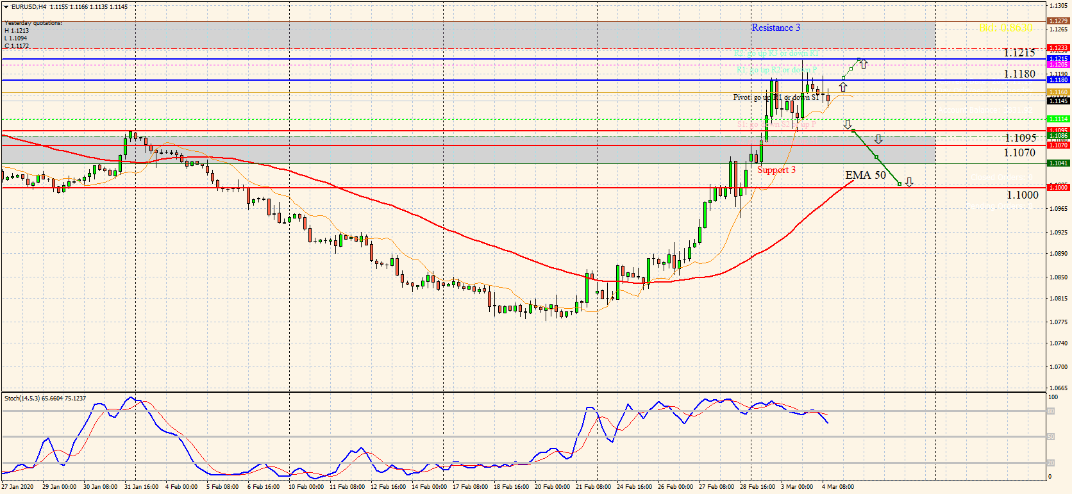The image size is (1072, 494).
Task: Click the magenta 1.1205 price tag
Action: click(1058, 65)
